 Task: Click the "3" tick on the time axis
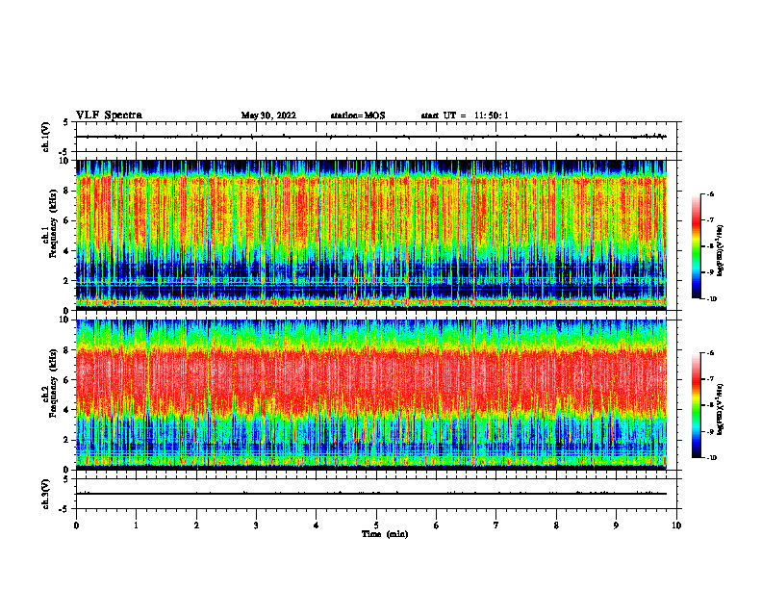(256, 525)
